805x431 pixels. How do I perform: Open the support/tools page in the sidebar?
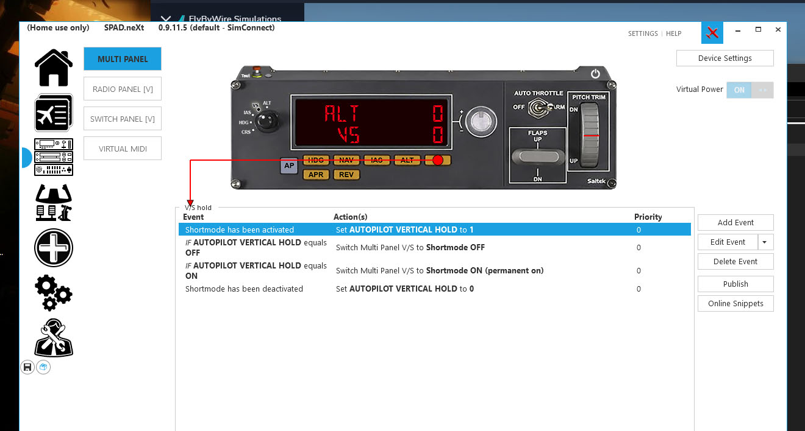(53, 338)
